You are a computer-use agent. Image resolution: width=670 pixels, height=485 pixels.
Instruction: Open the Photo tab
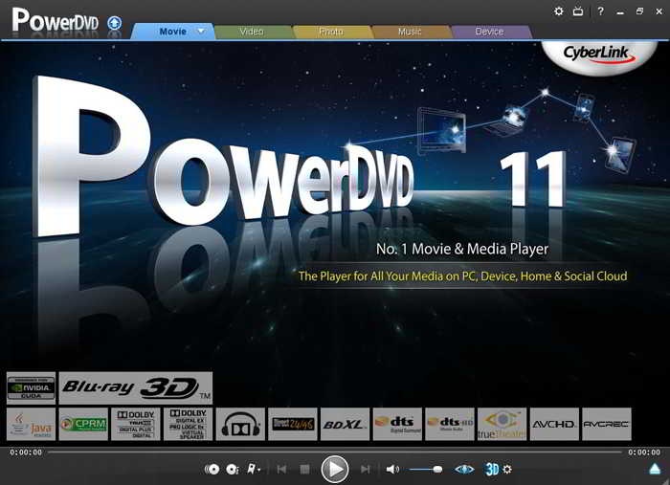(x=330, y=32)
